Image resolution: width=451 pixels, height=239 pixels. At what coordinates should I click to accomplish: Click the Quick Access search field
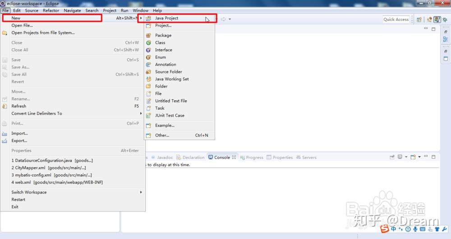coord(396,19)
